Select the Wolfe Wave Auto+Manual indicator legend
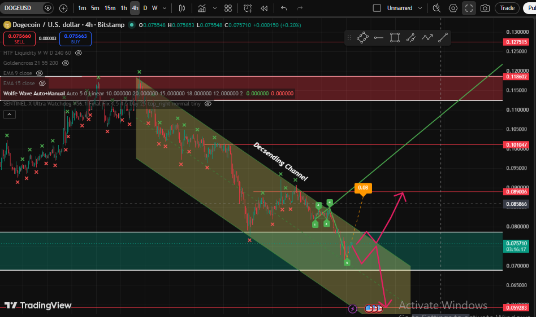Viewport: 536px width, 317px height. click(x=34, y=94)
